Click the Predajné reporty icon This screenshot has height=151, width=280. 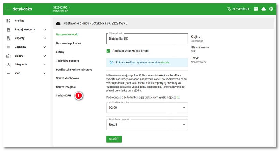coord(9,30)
